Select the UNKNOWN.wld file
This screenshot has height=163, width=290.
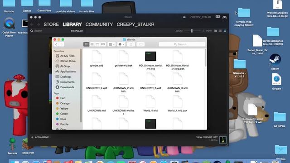tap(97, 104)
